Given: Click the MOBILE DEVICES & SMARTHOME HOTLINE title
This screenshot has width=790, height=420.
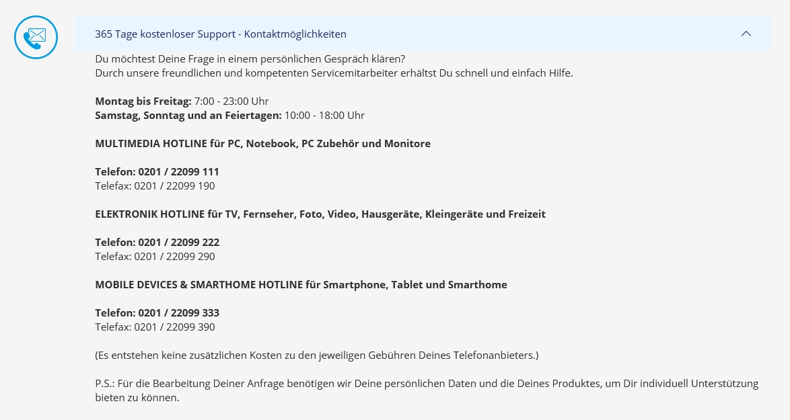Looking at the screenshot, I should (301, 284).
